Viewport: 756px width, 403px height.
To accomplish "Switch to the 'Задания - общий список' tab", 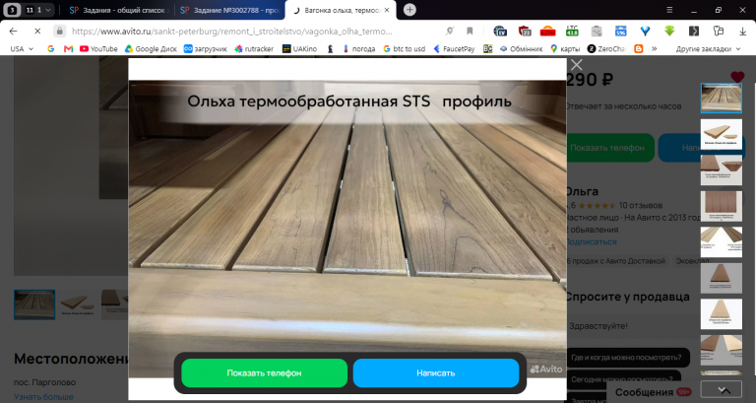I will pyautogui.click(x=118, y=10).
